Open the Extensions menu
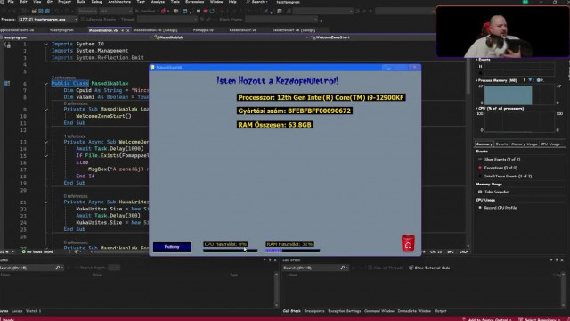The image size is (570, 321). pos(195,2)
